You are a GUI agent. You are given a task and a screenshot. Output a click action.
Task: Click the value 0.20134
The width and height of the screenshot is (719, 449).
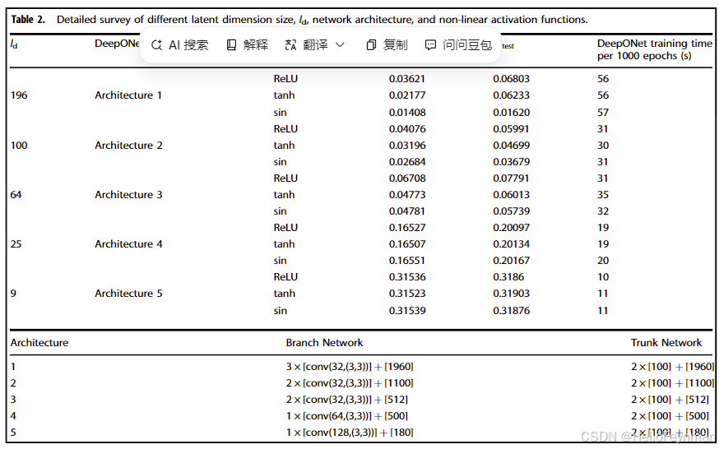coord(511,244)
